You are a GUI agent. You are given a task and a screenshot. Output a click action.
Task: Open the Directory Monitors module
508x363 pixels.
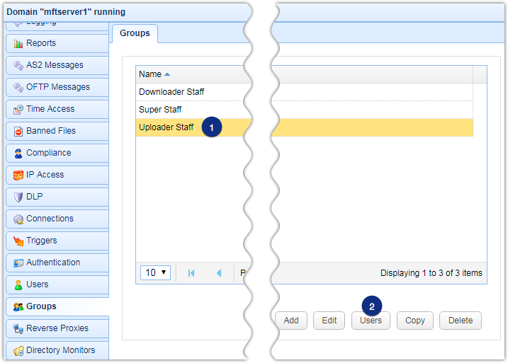coord(57,350)
